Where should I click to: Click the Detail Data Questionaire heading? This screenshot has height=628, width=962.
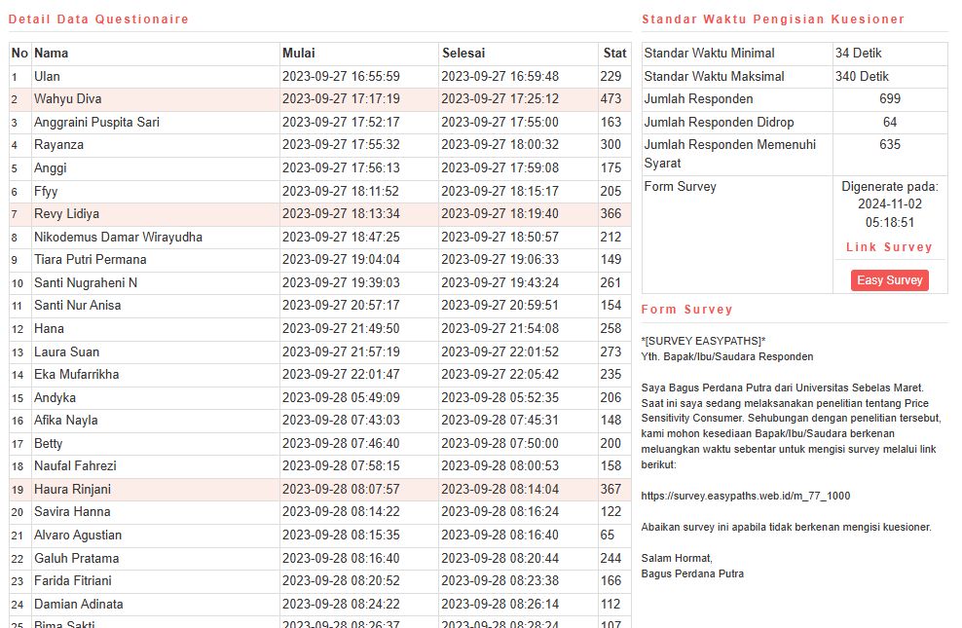pyautogui.click(x=98, y=19)
